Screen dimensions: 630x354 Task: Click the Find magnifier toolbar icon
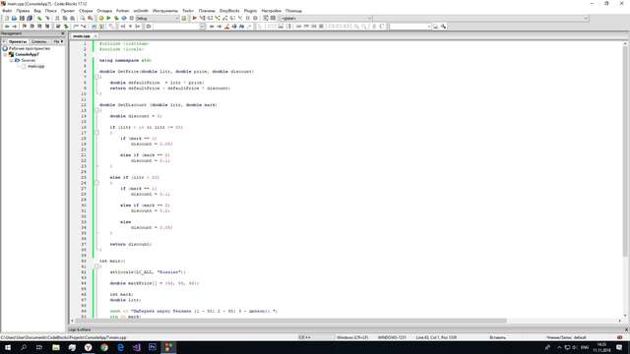click(83, 18)
